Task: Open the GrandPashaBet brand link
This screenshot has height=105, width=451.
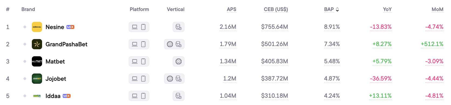Action: point(66,44)
